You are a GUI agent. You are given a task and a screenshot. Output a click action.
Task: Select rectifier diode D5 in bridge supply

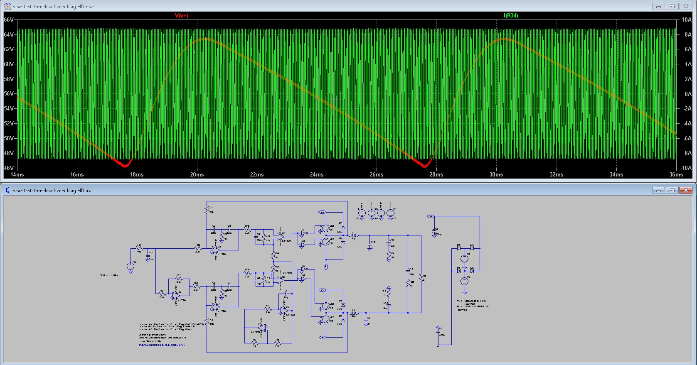point(459,248)
